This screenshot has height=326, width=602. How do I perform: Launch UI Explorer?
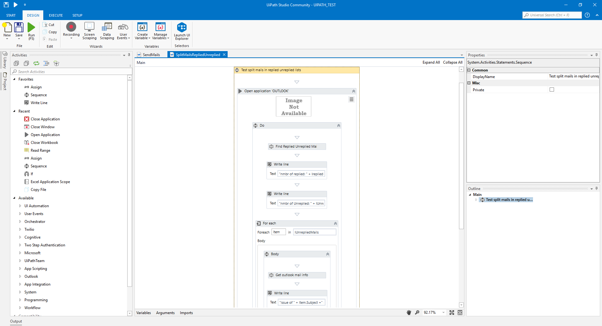click(182, 27)
